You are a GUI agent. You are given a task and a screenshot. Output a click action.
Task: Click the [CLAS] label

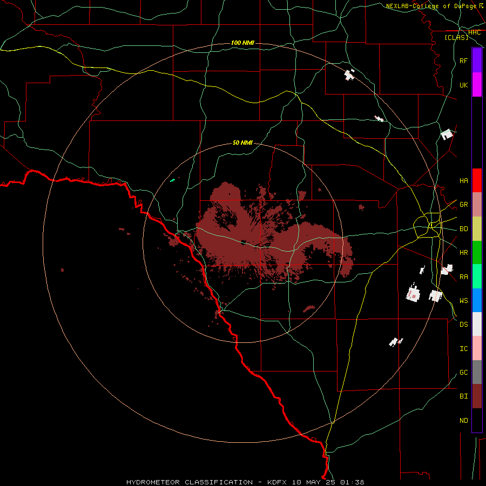tap(456, 37)
